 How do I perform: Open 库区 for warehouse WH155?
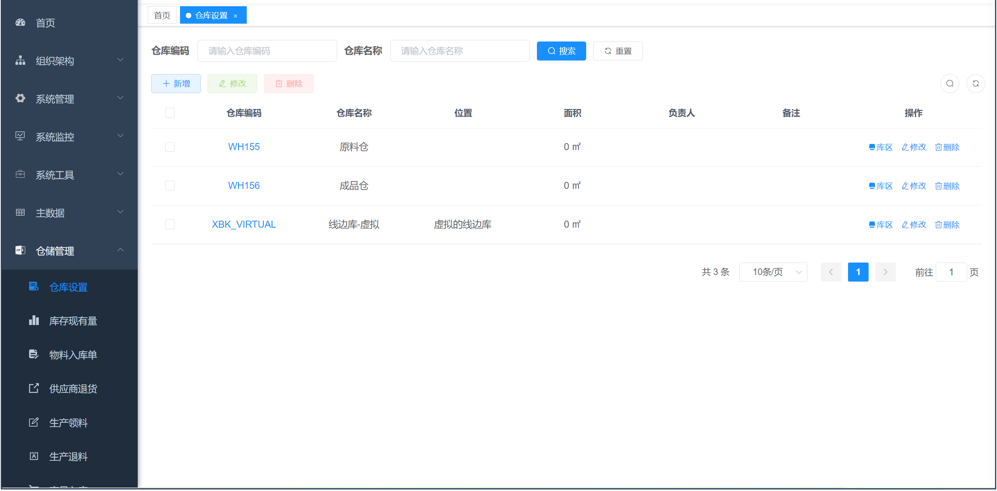881,147
